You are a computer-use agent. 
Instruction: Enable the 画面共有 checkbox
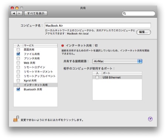tap(18, 50)
